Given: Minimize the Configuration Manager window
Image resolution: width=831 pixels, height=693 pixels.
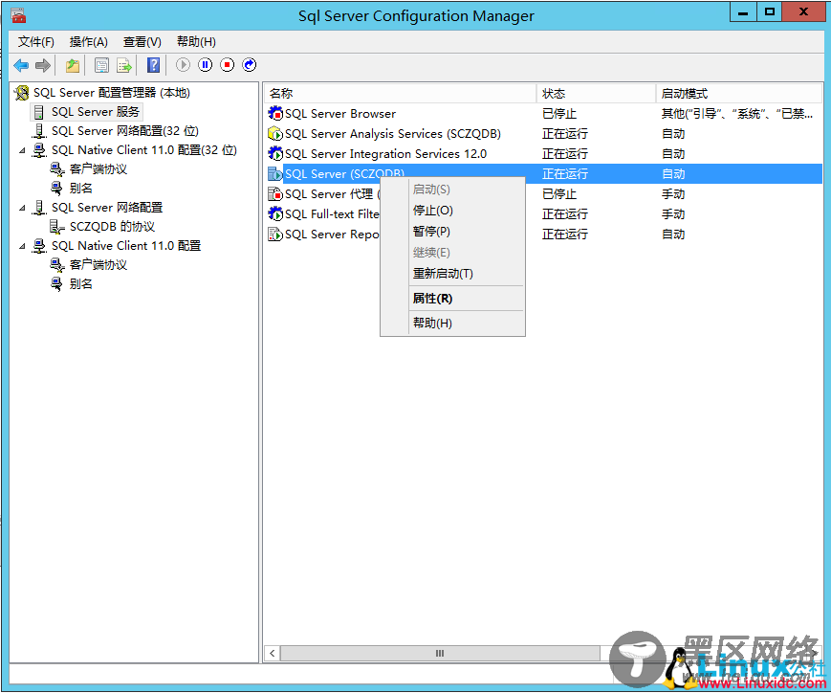Looking at the screenshot, I should point(743,12).
